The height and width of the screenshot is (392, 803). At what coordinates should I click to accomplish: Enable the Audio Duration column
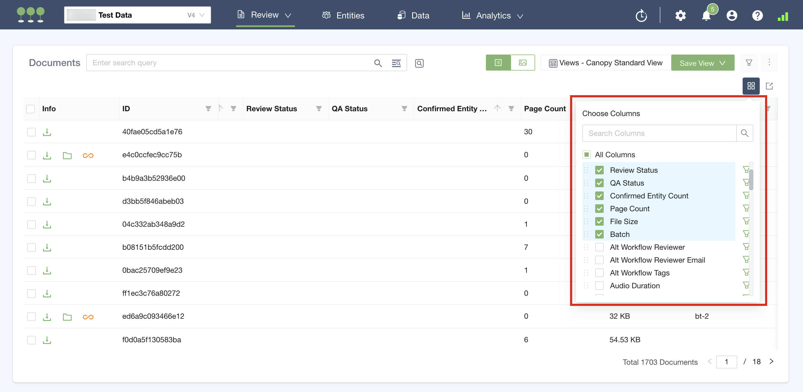click(x=599, y=286)
